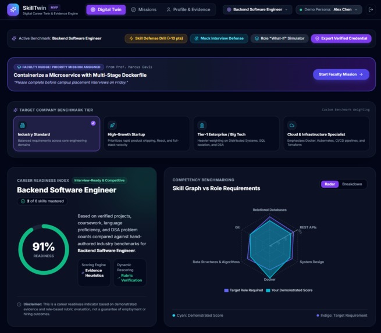Open the Profile & Evidence tab

click(x=188, y=10)
